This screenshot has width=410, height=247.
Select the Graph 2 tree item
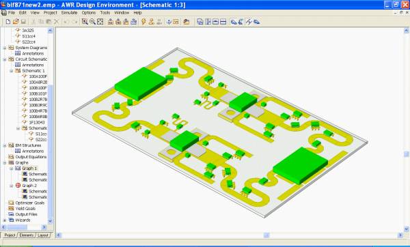pyautogui.click(x=29, y=186)
